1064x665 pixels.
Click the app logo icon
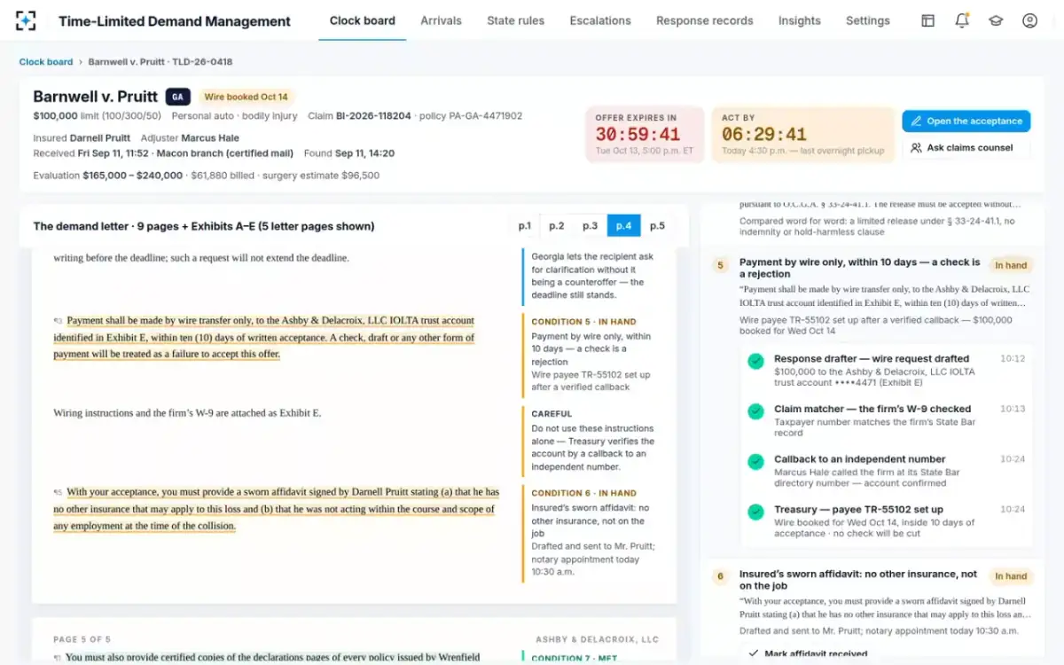point(27,20)
